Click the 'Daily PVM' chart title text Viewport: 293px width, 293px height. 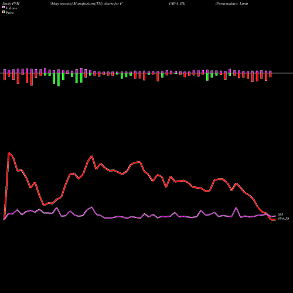tap(11, 4)
